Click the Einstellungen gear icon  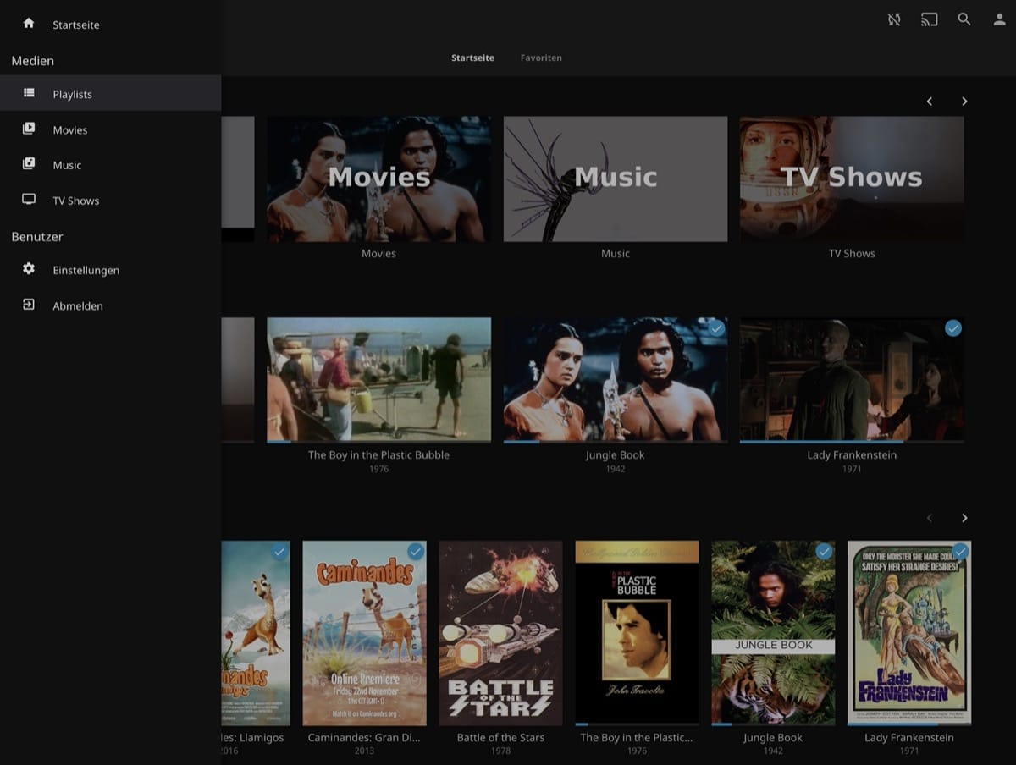29,269
